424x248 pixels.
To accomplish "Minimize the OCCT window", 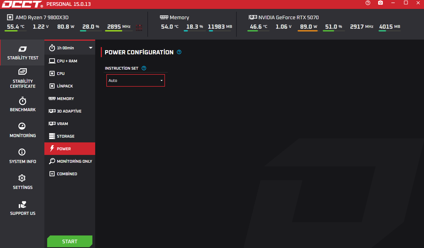I will tap(393, 3).
